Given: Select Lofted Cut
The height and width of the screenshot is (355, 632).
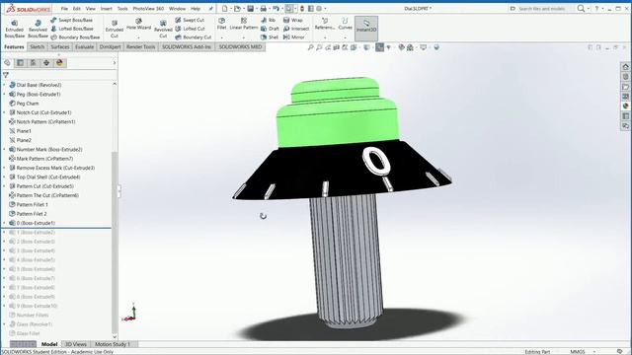Looking at the screenshot, I should coord(190,29).
